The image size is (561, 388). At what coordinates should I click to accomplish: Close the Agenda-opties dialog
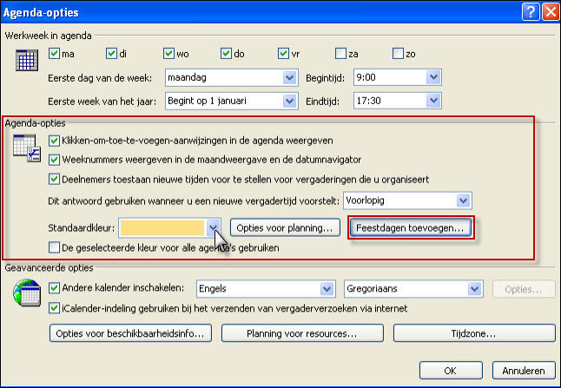click(x=551, y=12)
